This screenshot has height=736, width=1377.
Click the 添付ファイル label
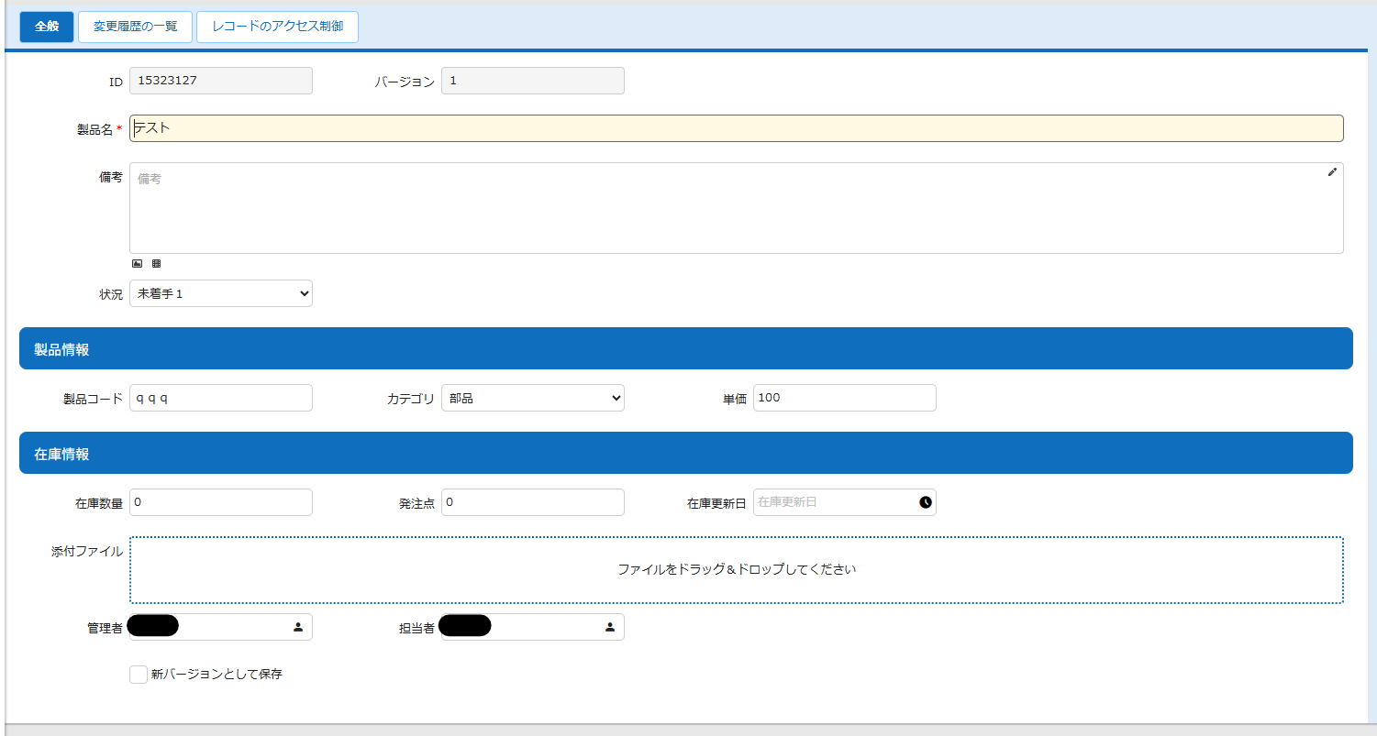87,552
